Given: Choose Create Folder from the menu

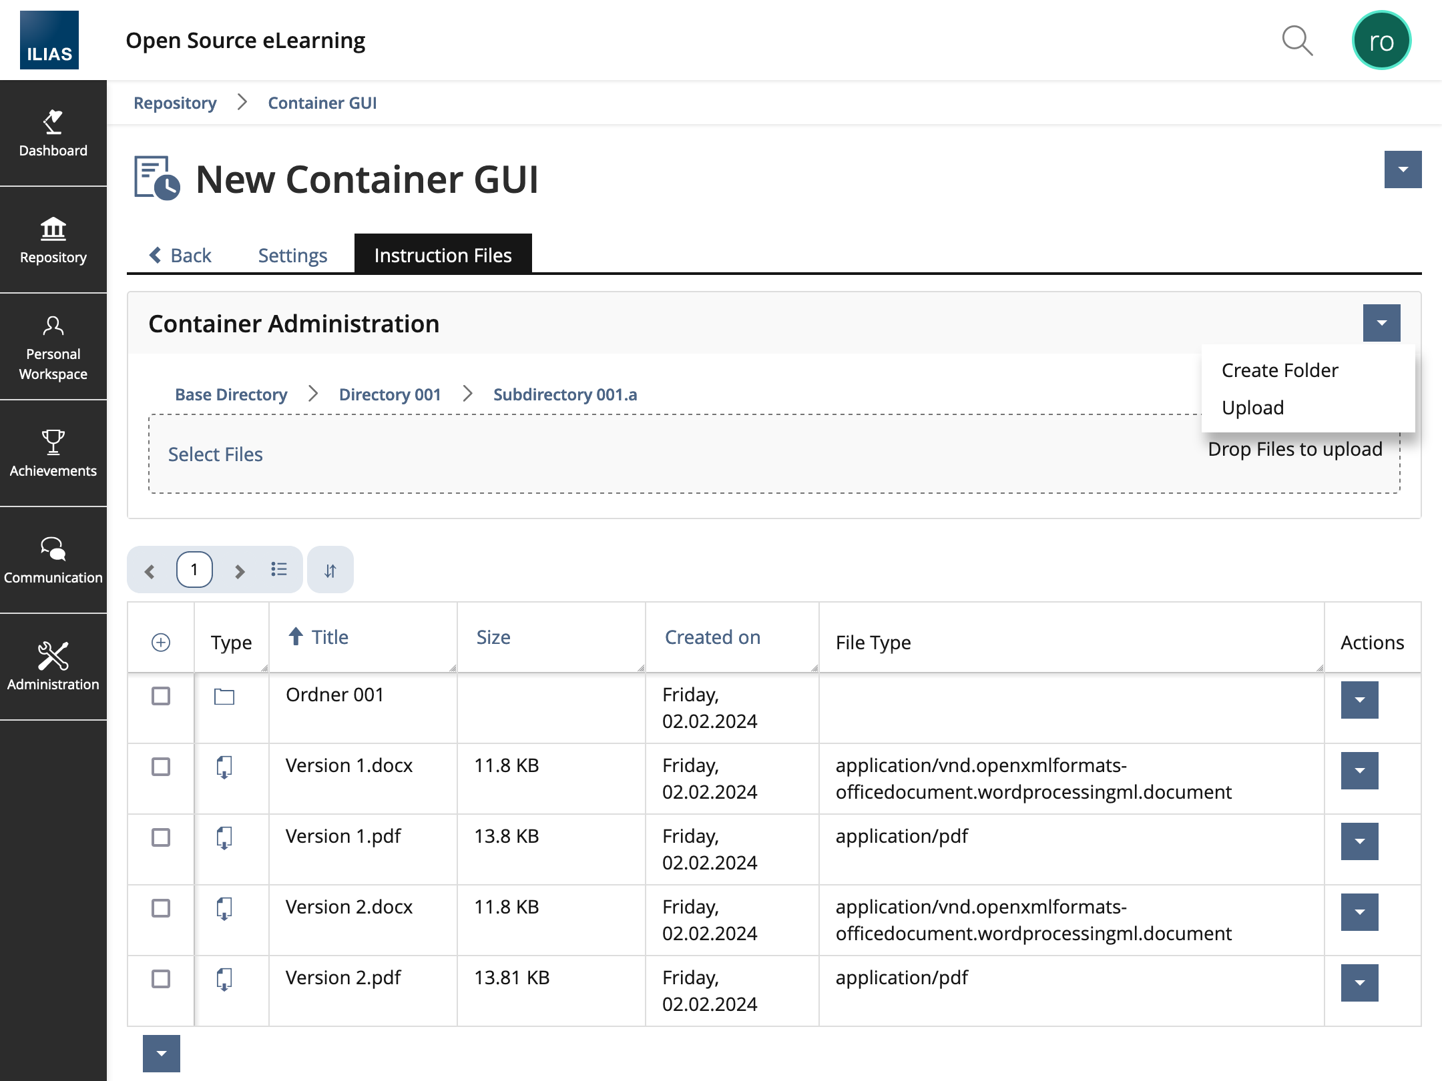Looking at the screenshot, I should click(x=1280, y=370).
